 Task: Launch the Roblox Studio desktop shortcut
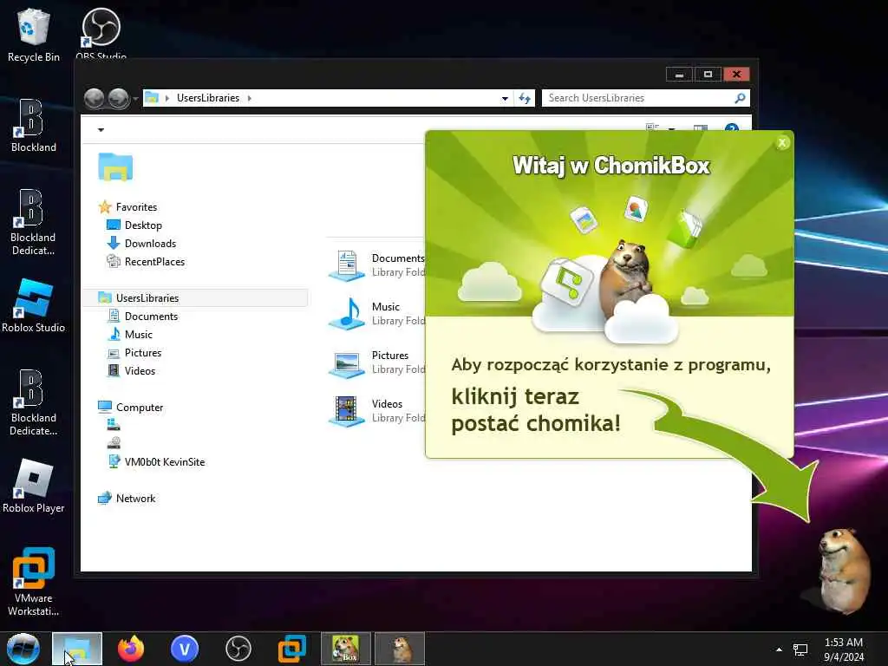[x=34, y=306]
